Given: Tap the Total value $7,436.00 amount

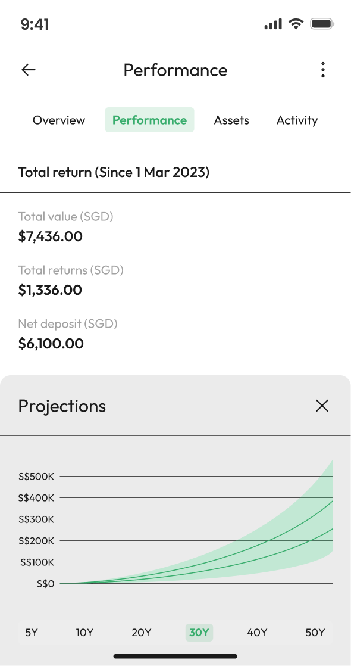Looking at the screenshot, I should [50, 236].
